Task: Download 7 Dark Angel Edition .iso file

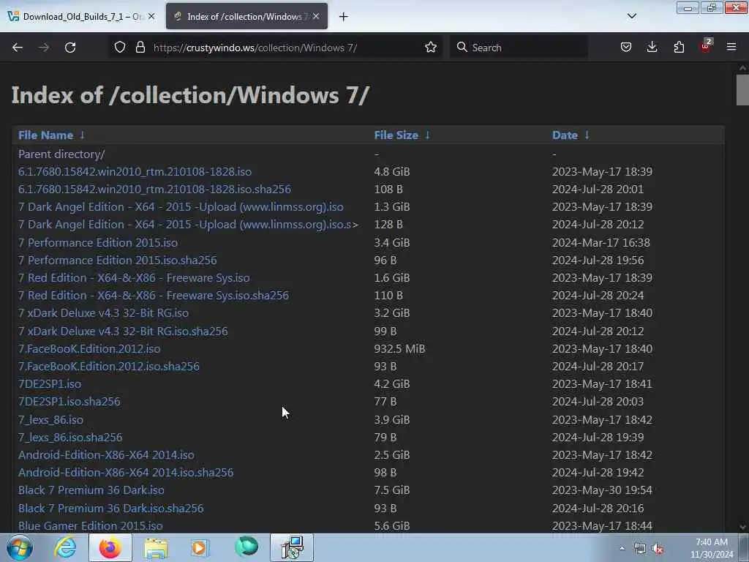Action: tap(181, 207)
